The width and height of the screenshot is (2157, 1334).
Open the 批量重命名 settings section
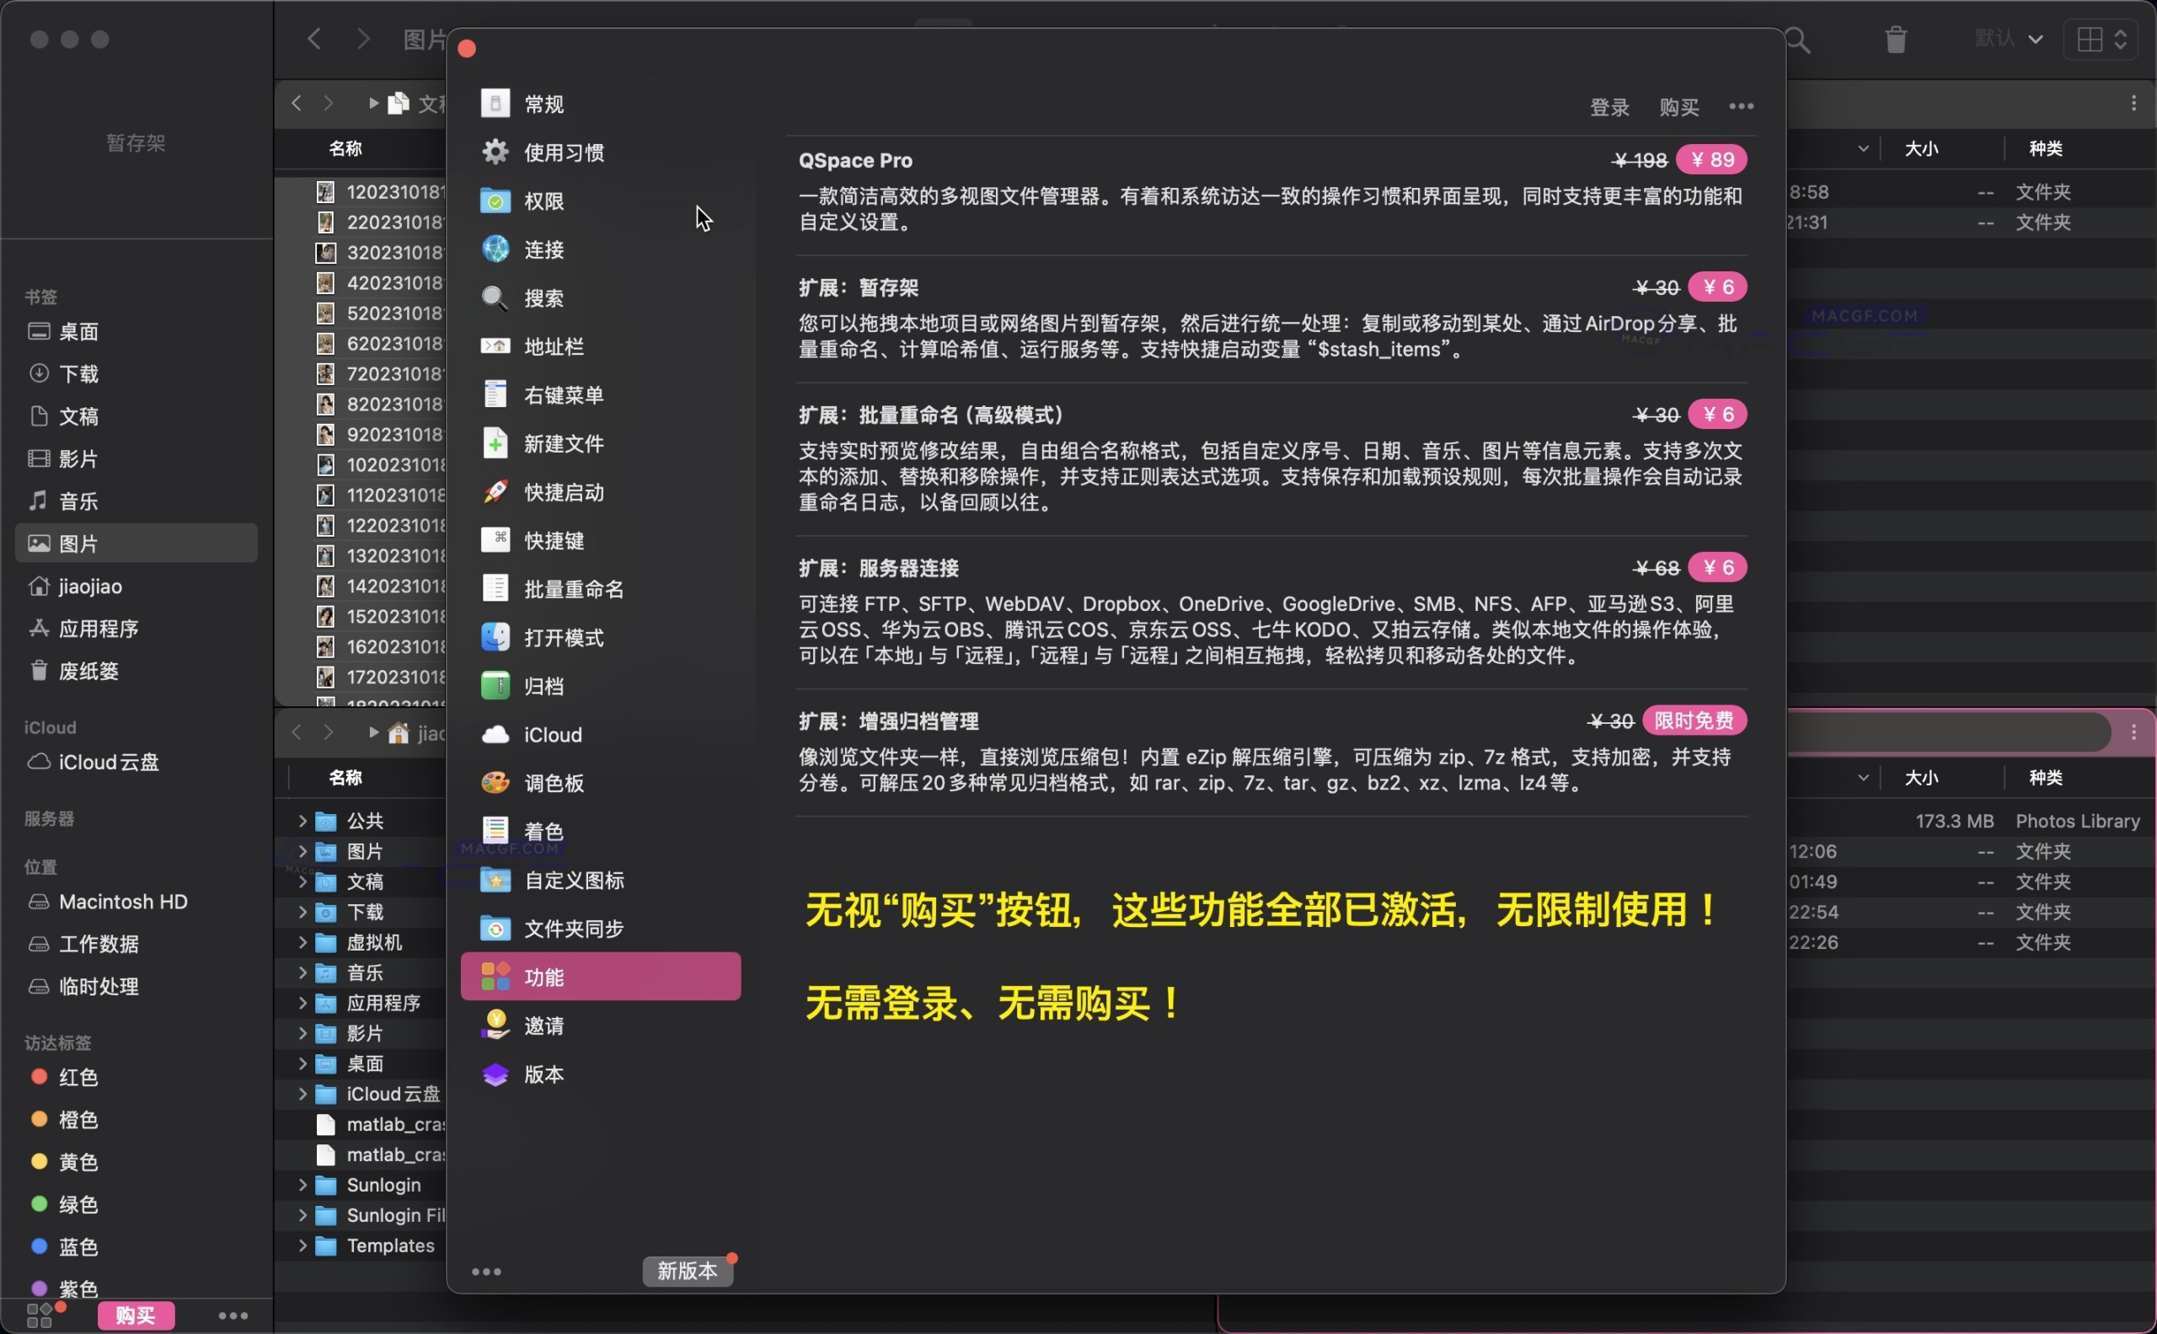click(x=573, y=588)
